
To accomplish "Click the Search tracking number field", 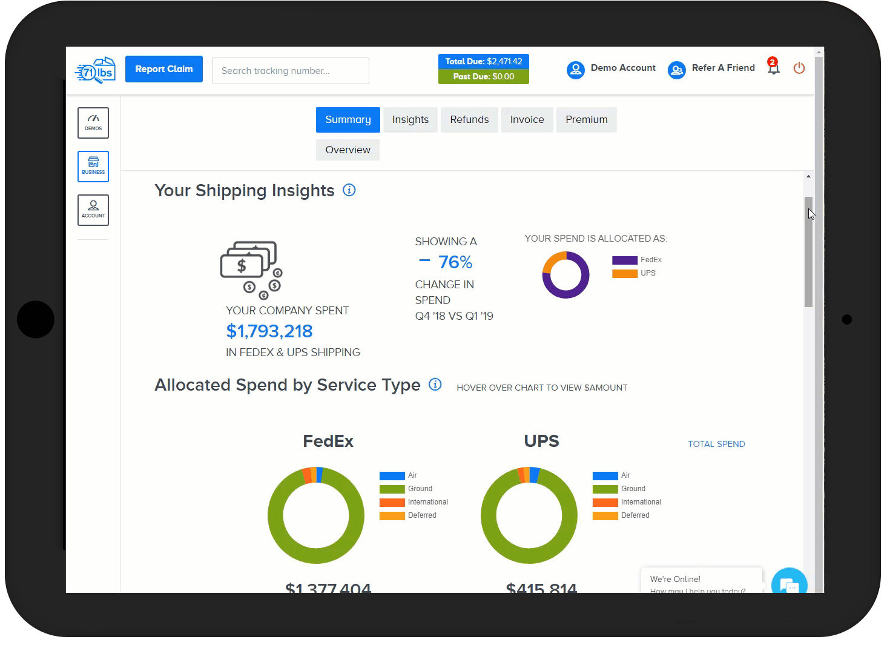I will coord(291,71).
